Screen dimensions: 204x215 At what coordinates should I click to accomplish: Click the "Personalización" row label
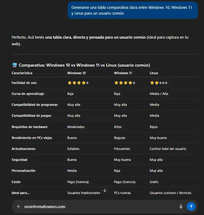[24, 171]
